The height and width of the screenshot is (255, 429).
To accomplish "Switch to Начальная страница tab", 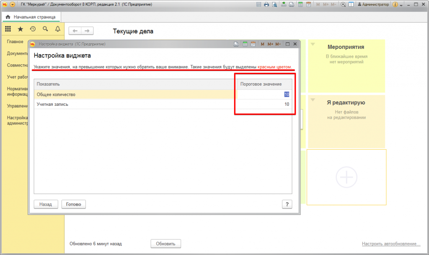I will tap(31, 17).
